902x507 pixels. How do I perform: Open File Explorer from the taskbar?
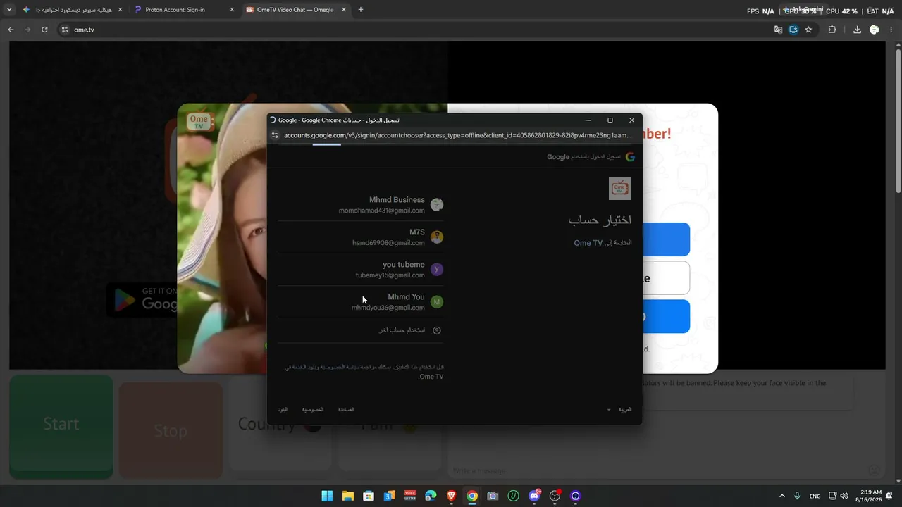coord(347,496)
